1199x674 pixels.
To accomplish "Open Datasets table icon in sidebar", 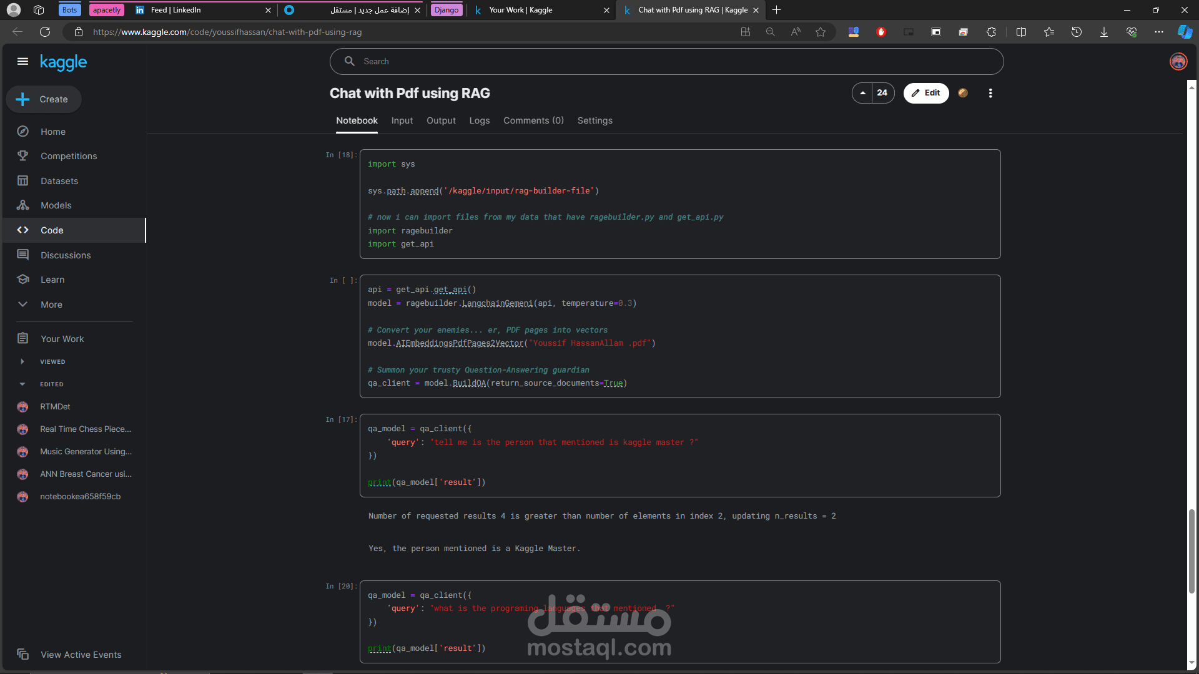I will coord(22,181).
